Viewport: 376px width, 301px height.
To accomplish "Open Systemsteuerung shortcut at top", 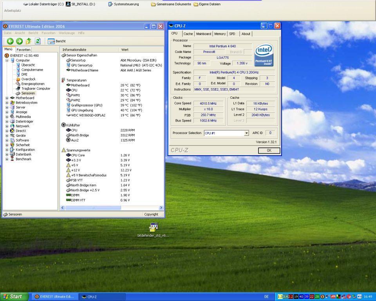I will [123, 4].
